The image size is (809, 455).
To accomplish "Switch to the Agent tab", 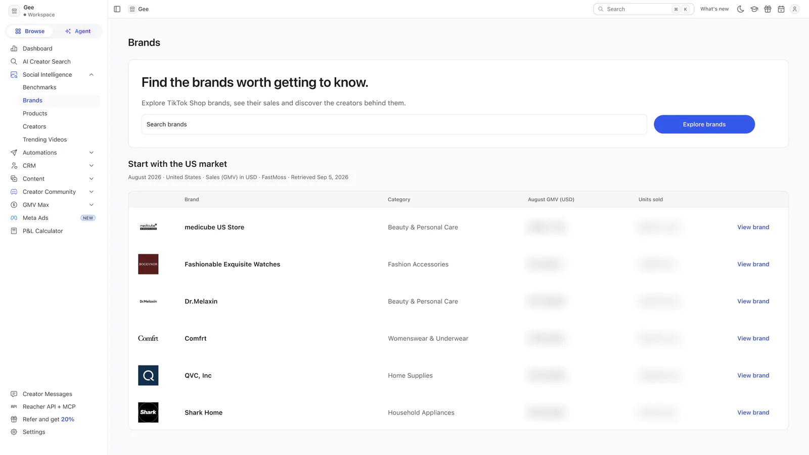I will (x=78, y=31).
